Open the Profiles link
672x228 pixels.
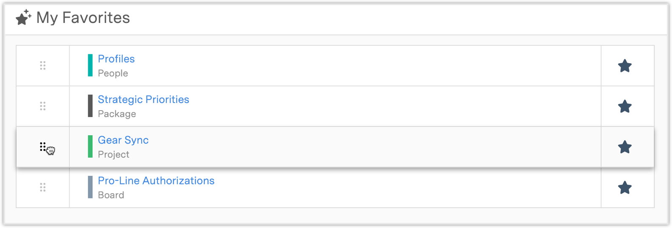pyautogui.click(x=116, y=59)
